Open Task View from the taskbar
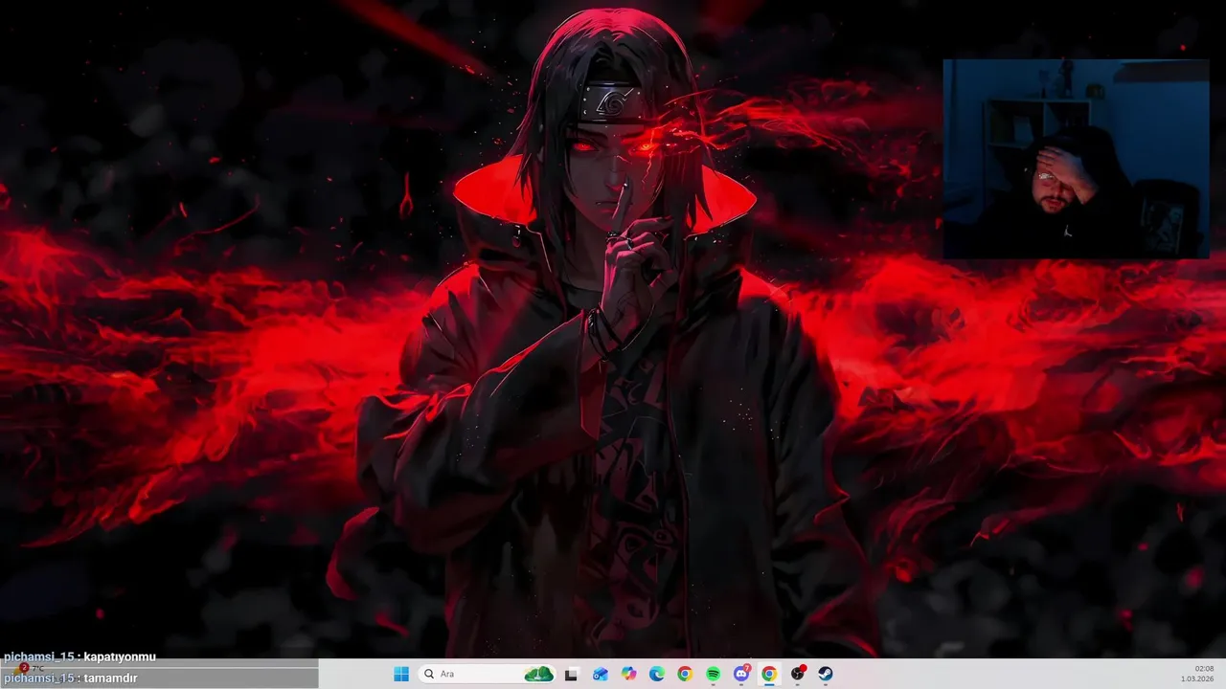This screenshot has height=689, width=1226. point(572,674)
